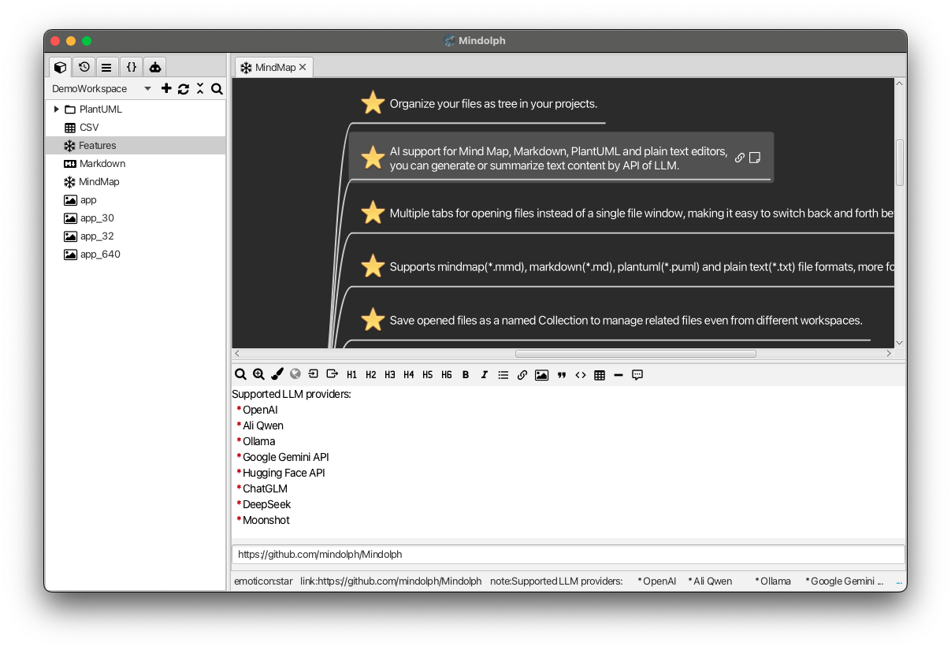Open the AI robot tab
Viewport: 951px width, 650px height.
155,67
